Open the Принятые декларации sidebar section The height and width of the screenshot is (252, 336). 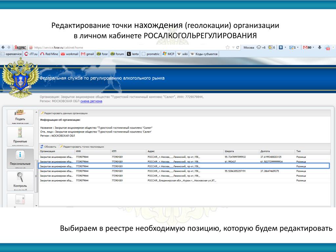tap(20, 136)
